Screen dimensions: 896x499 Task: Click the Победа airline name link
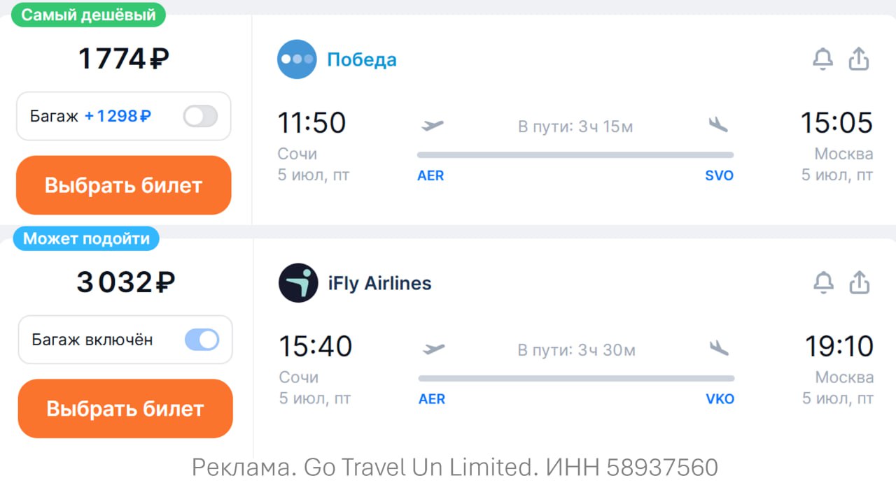tap(362, 60)
